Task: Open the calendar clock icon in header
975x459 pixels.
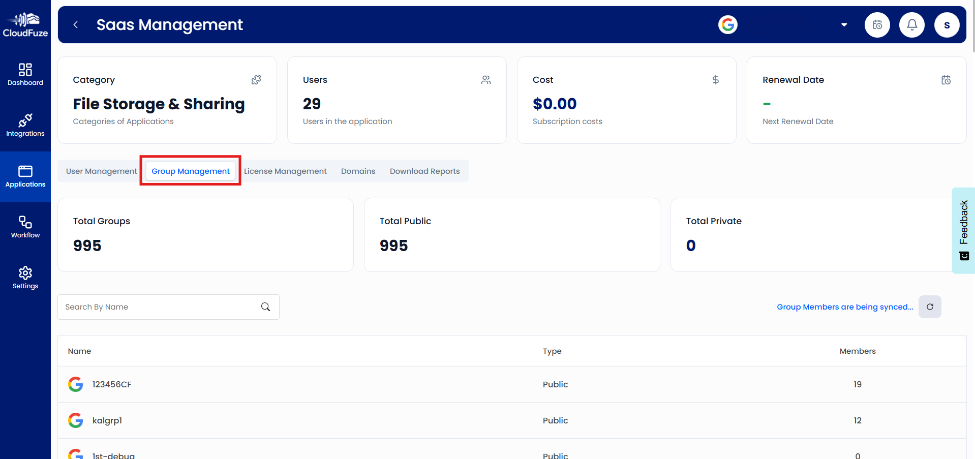Action: (x=877, y=25)
